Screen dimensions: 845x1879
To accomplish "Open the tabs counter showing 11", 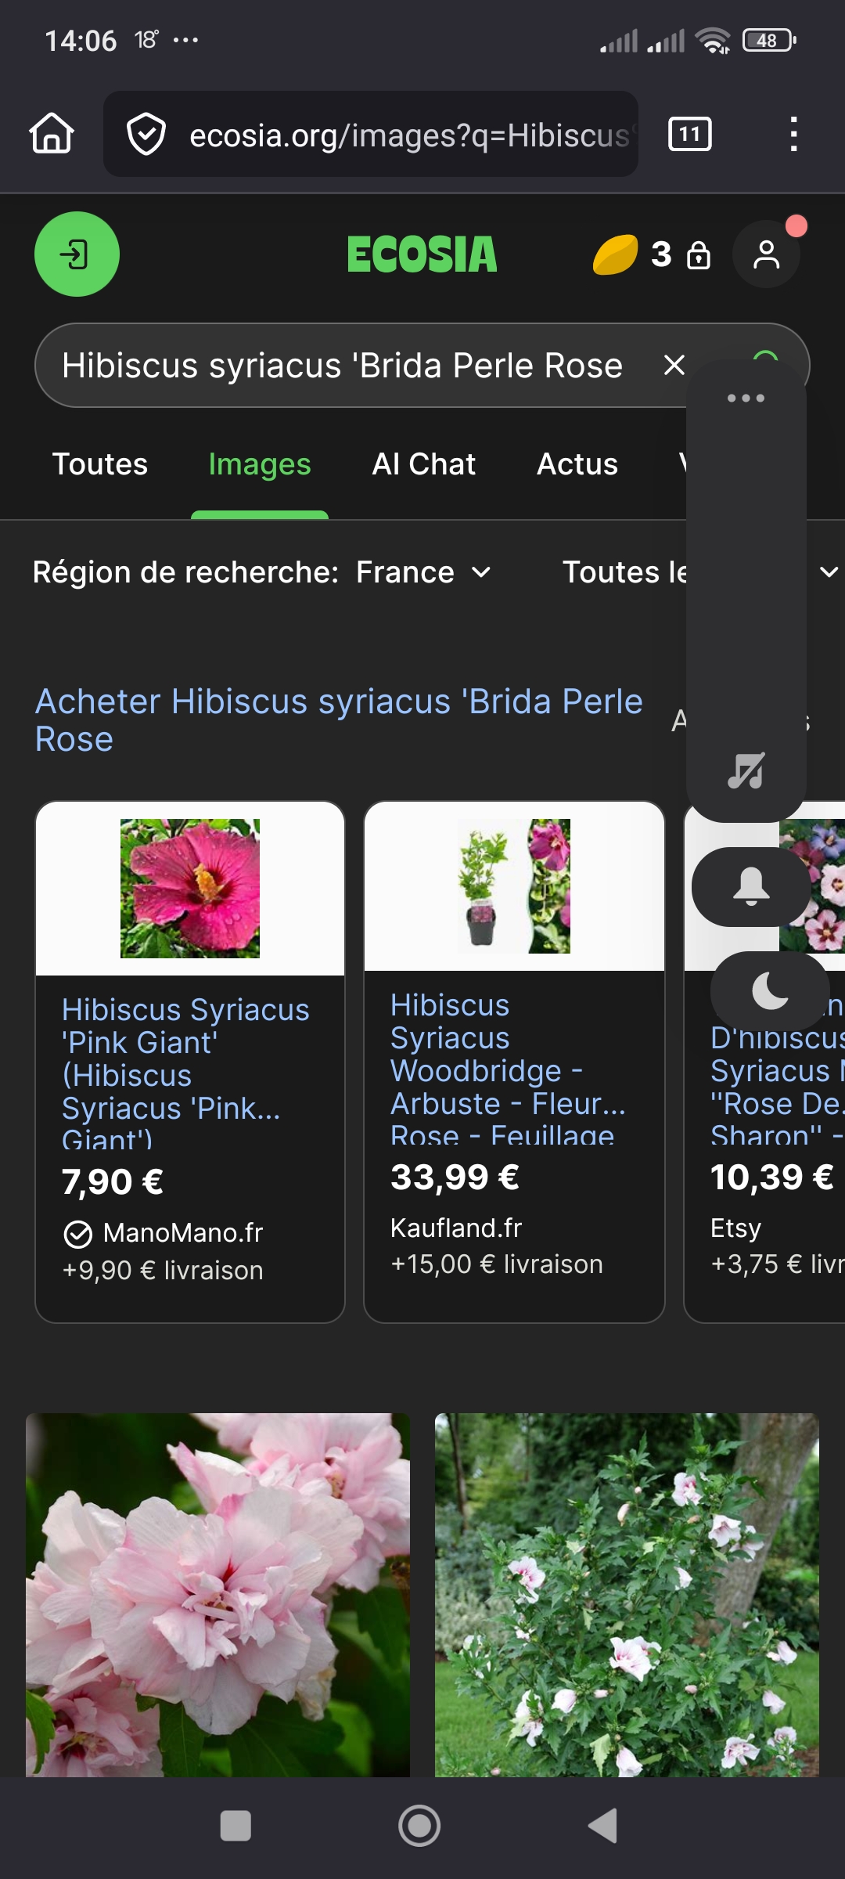I will coord(689,134).
